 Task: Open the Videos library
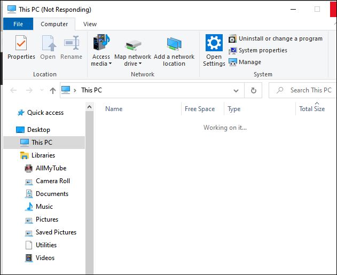pyautogui.click(x=40, y=258)
